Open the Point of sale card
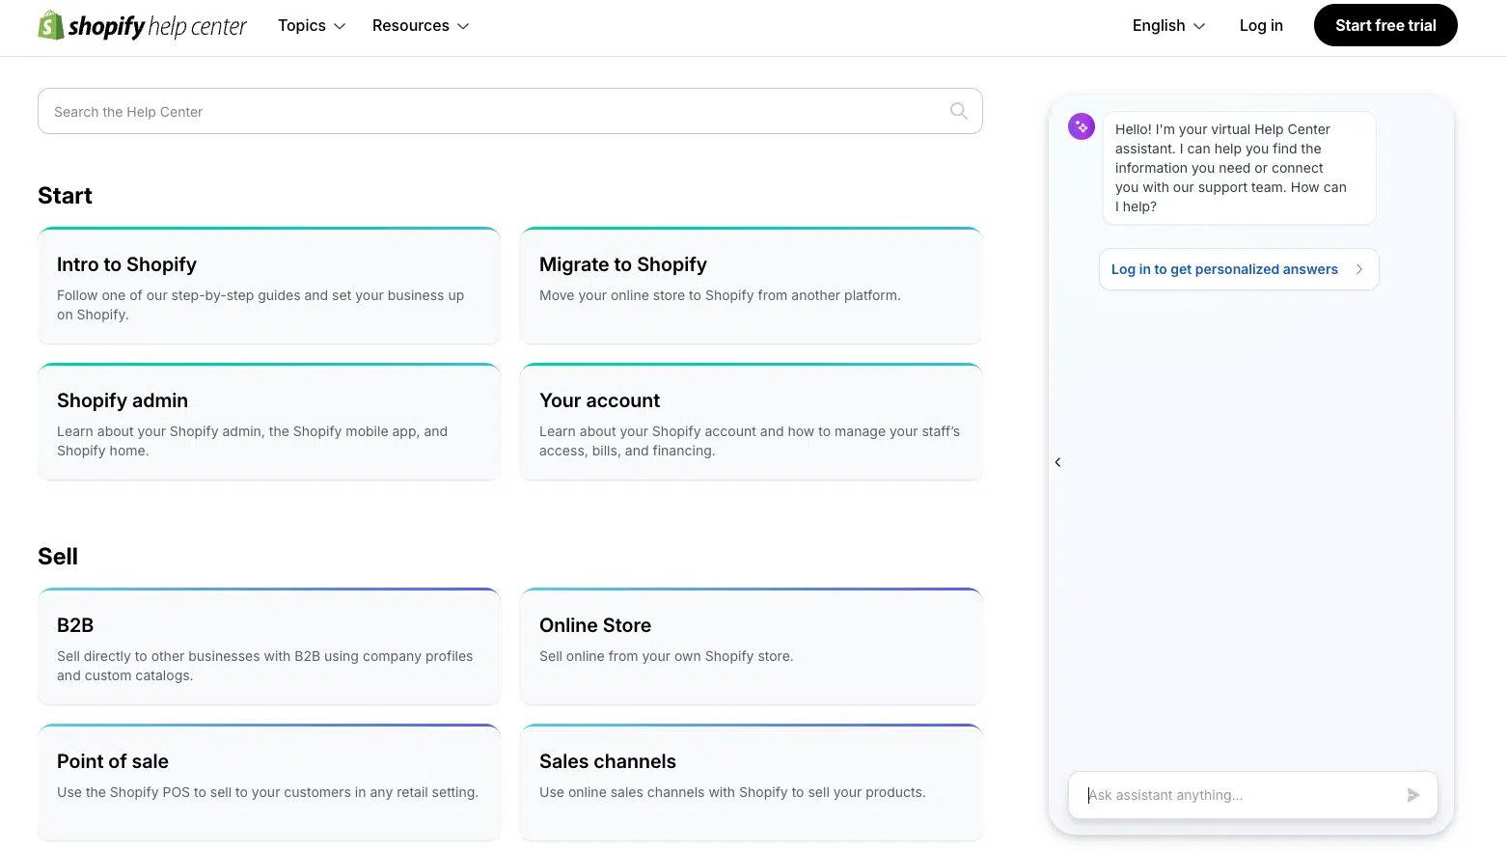Image resolution: width=1507 pixels, height=851 pixels. [269, 782]
